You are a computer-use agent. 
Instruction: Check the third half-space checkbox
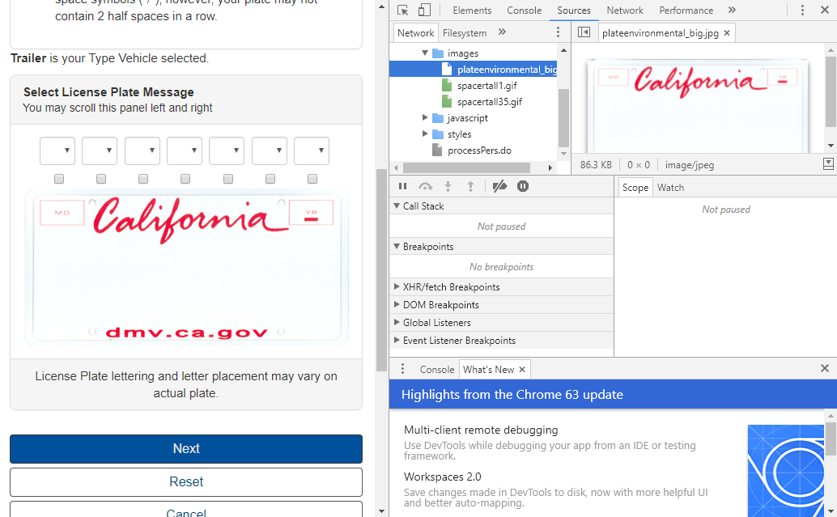(143, 179)
